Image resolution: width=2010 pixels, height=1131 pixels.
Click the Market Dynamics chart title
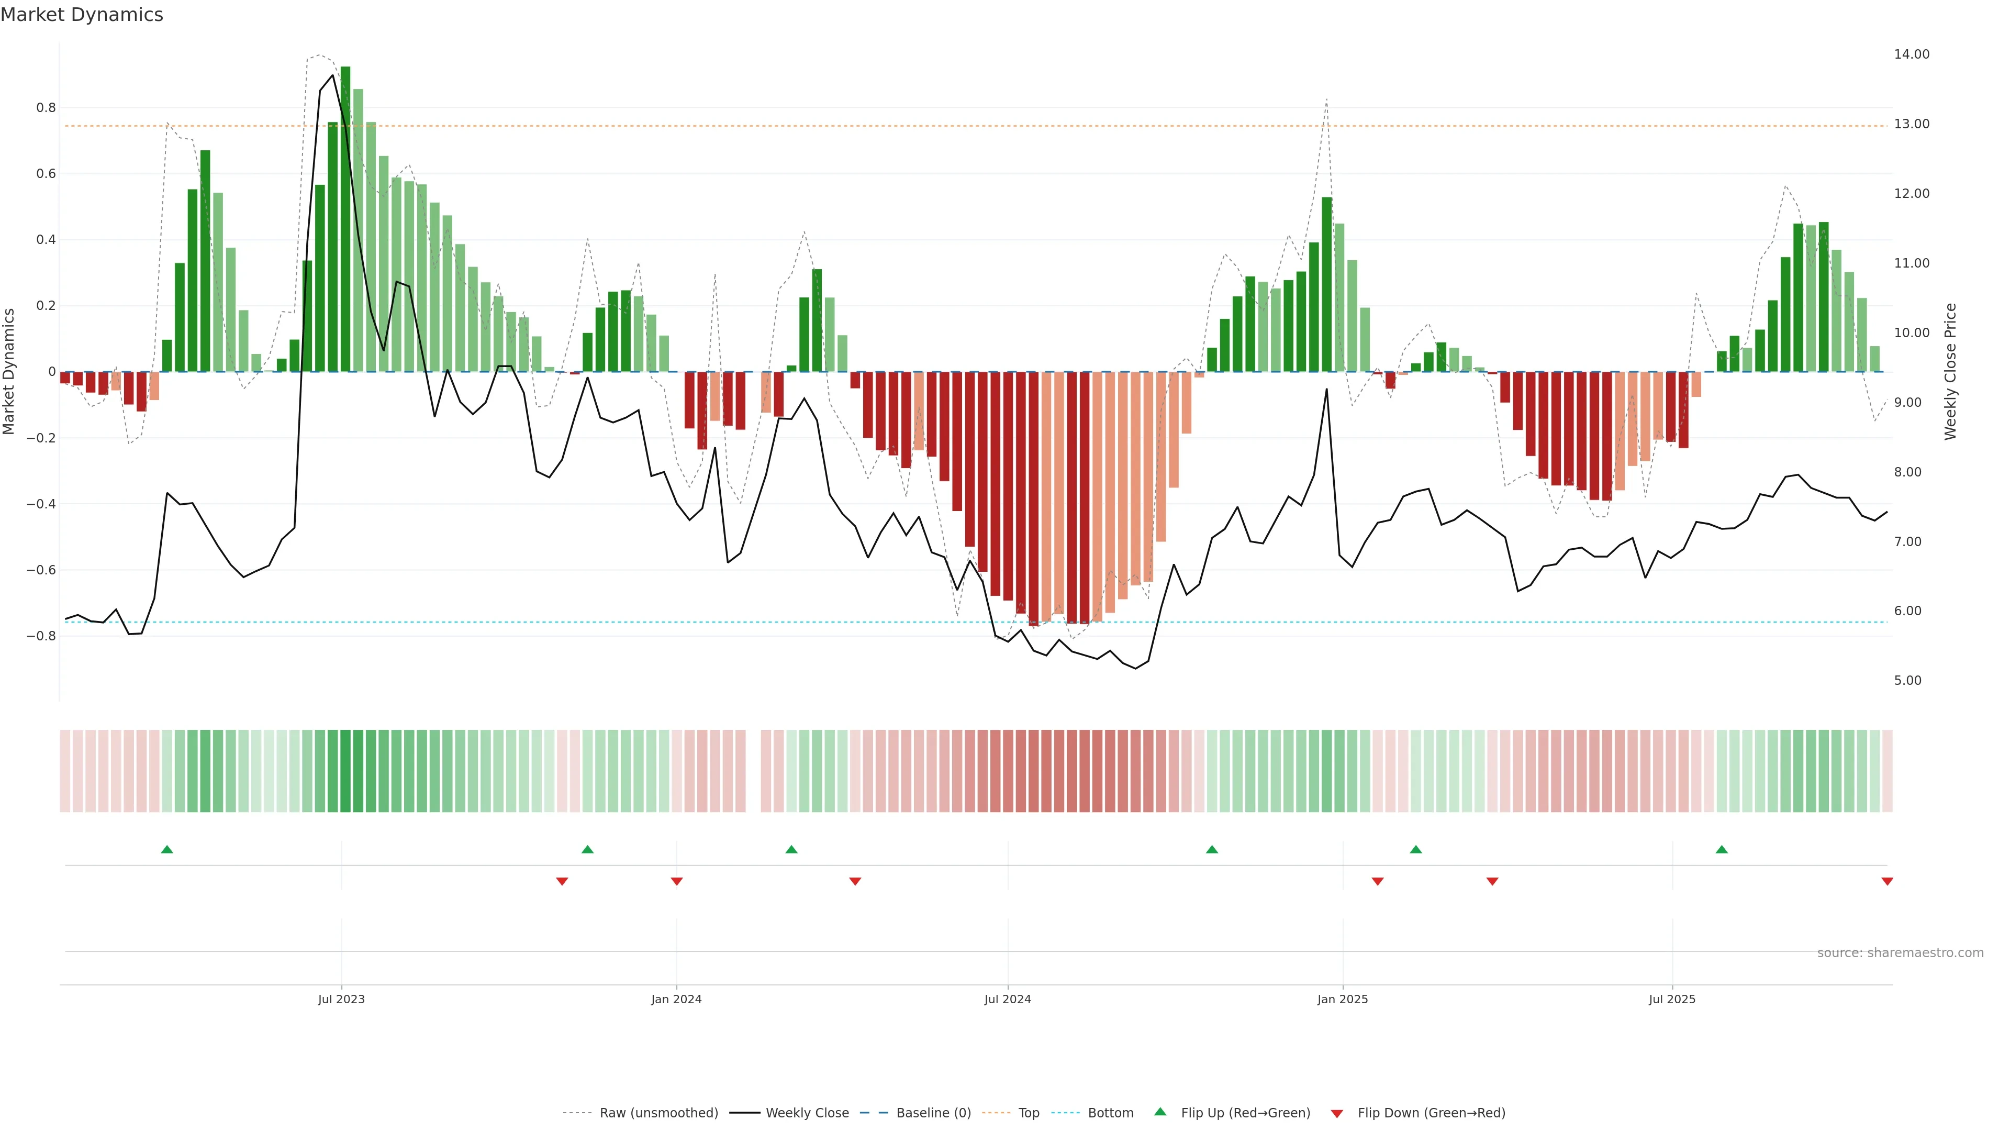82,15
